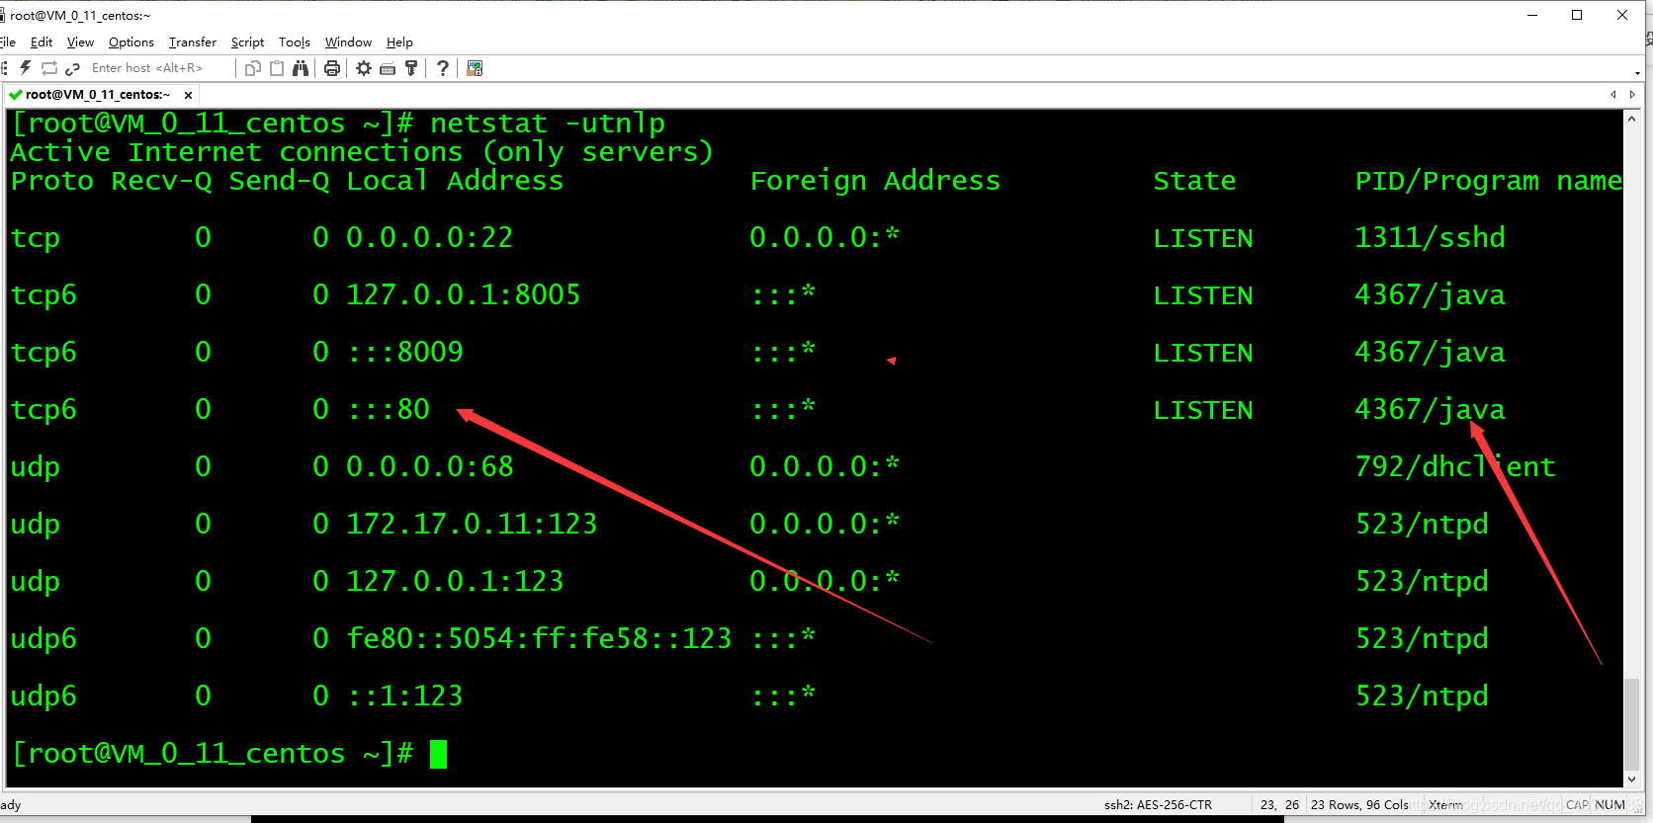This screenshot has height=823, width=1653.
Task: Click the text '1311/sshd'
Action: pos(1430,238)
